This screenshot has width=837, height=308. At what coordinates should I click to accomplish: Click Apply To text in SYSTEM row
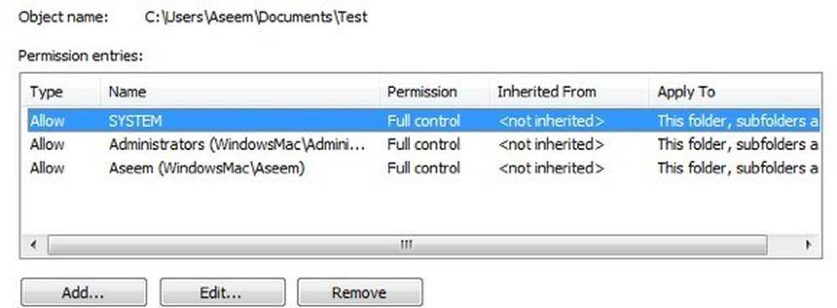[738, 121]
